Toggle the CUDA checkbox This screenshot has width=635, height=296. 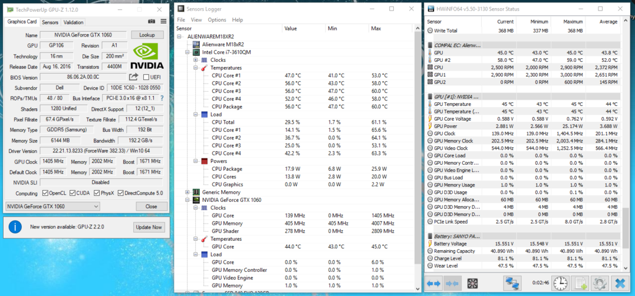click(x=73, y=193)
